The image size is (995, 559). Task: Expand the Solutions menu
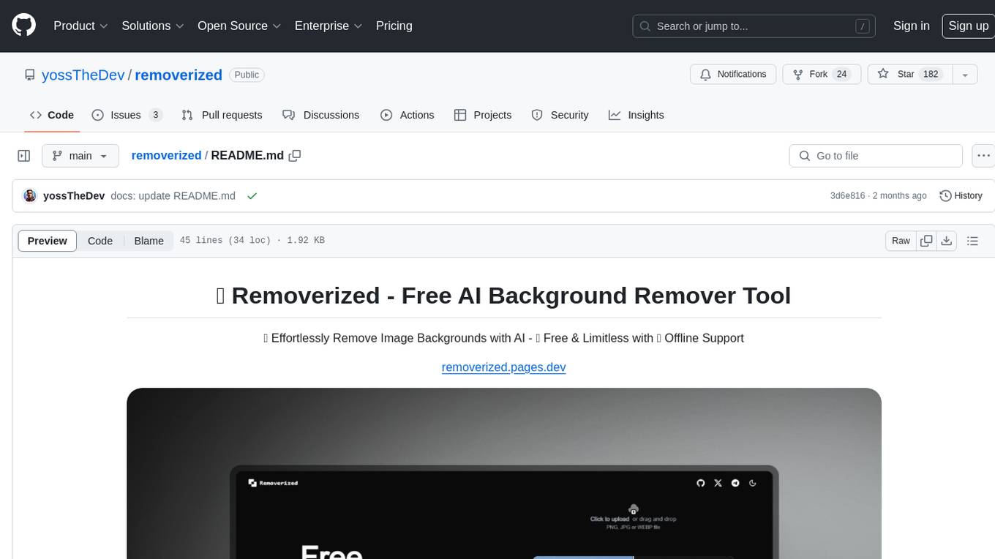coord(153,26)
